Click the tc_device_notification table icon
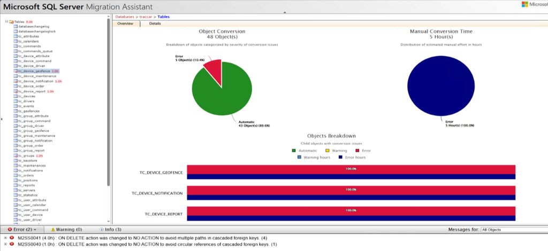The width and height of the screenshot is (548, 251). tap(16, 81)
